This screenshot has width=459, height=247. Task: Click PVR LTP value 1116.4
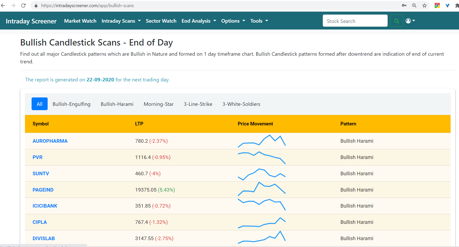click(143, 157)
